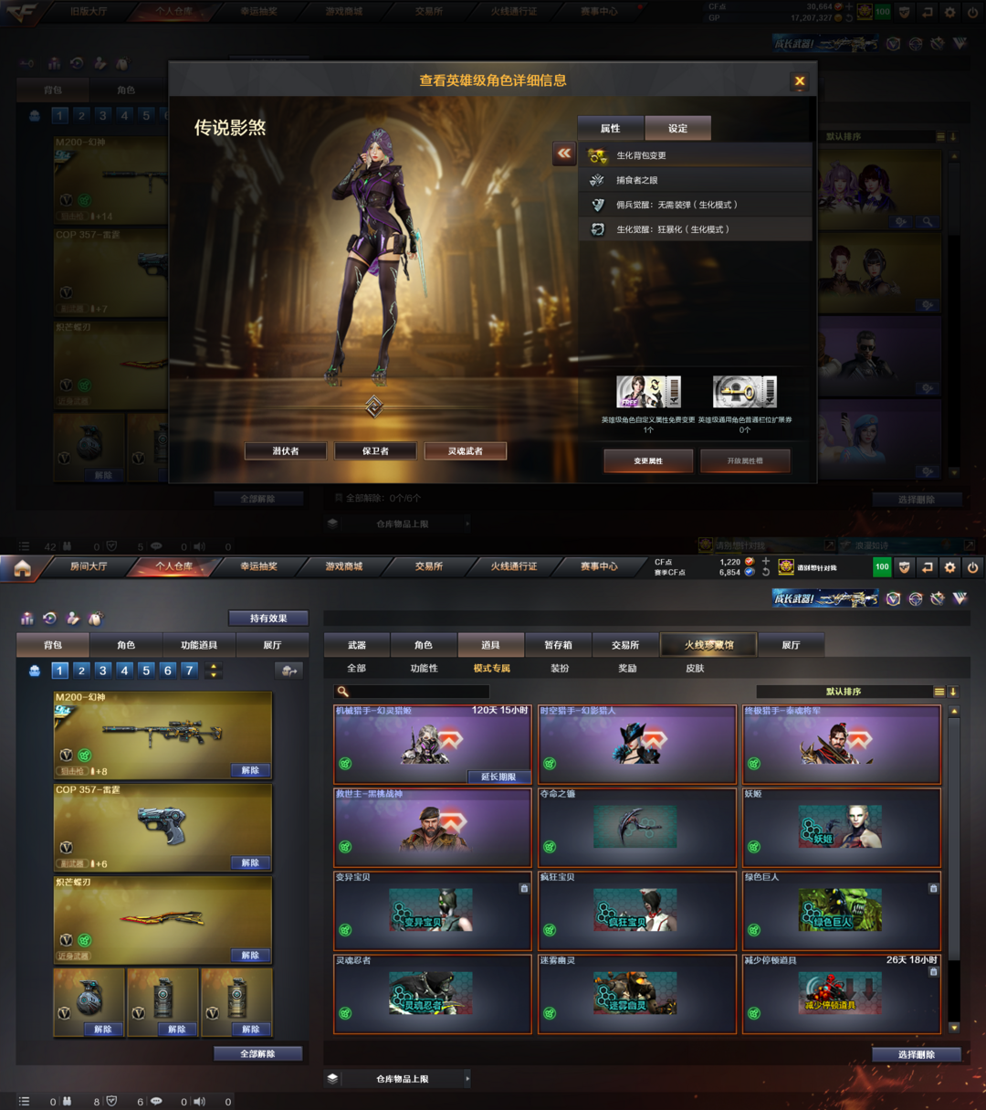Click the undimmed 选择删除 button
Viewport: 986px width, 1110px height.
coord(917,1054)
